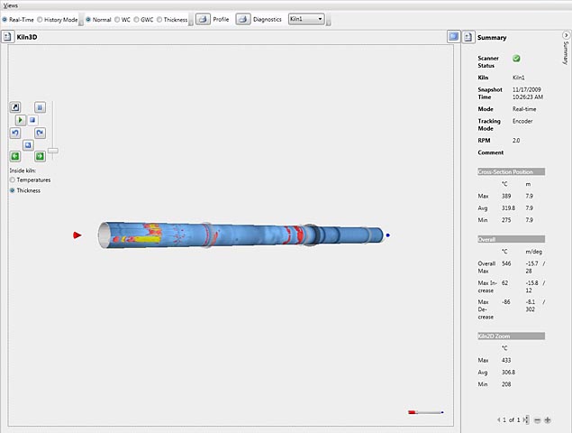Open the Kiln1 dropdown selector

point(306,19)
